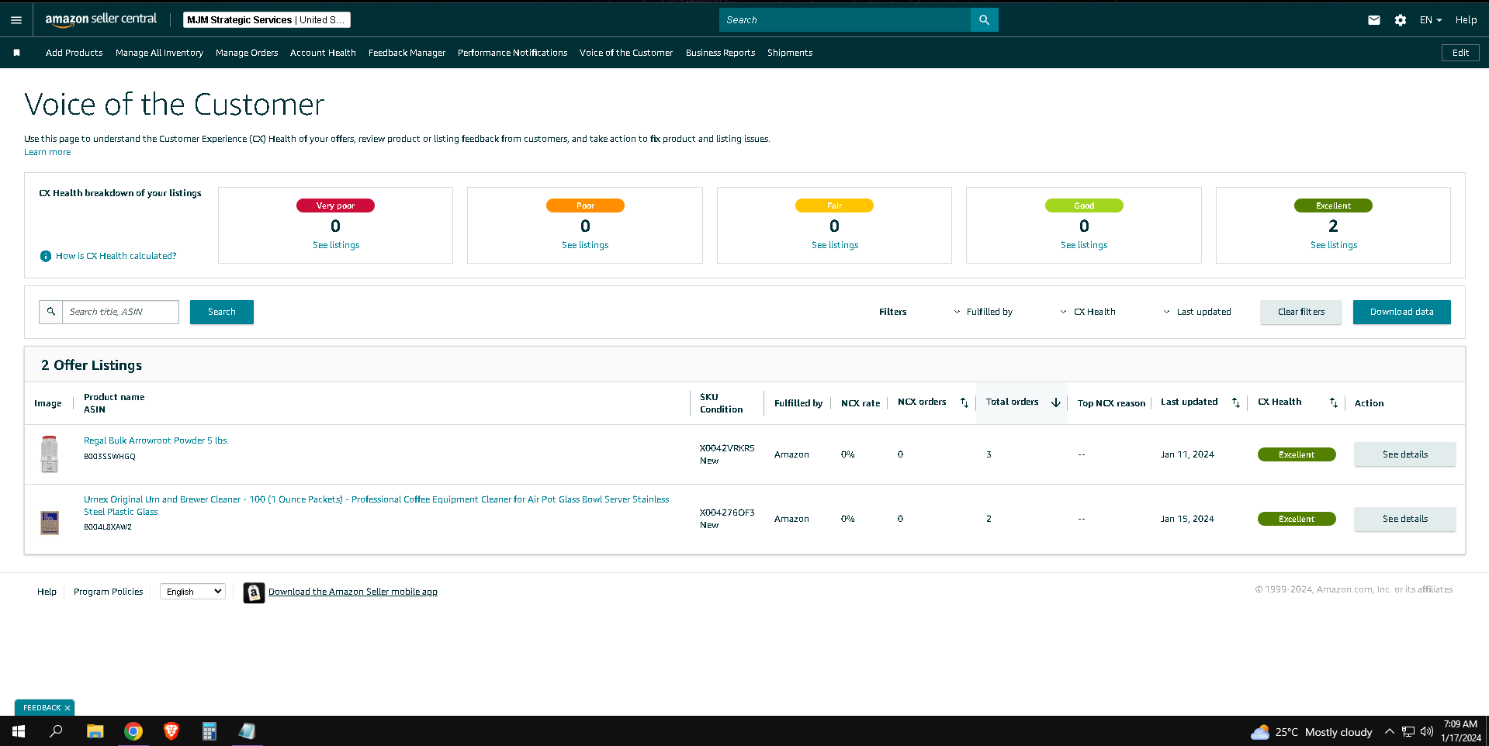Expand the CX Health filter
Screen dimensions: 1489x746
[x=1088, y=312]
